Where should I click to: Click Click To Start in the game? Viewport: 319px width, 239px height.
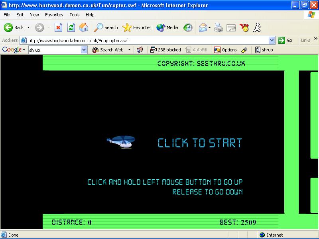[200, 143]
